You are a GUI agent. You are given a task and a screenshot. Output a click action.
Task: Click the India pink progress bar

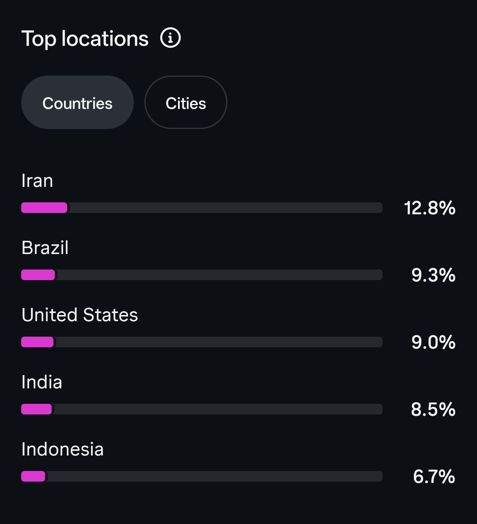37,409
